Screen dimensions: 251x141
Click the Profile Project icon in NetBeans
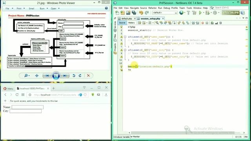point(215,13)
